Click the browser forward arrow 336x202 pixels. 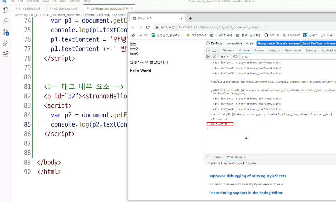[x=140, y=27]
